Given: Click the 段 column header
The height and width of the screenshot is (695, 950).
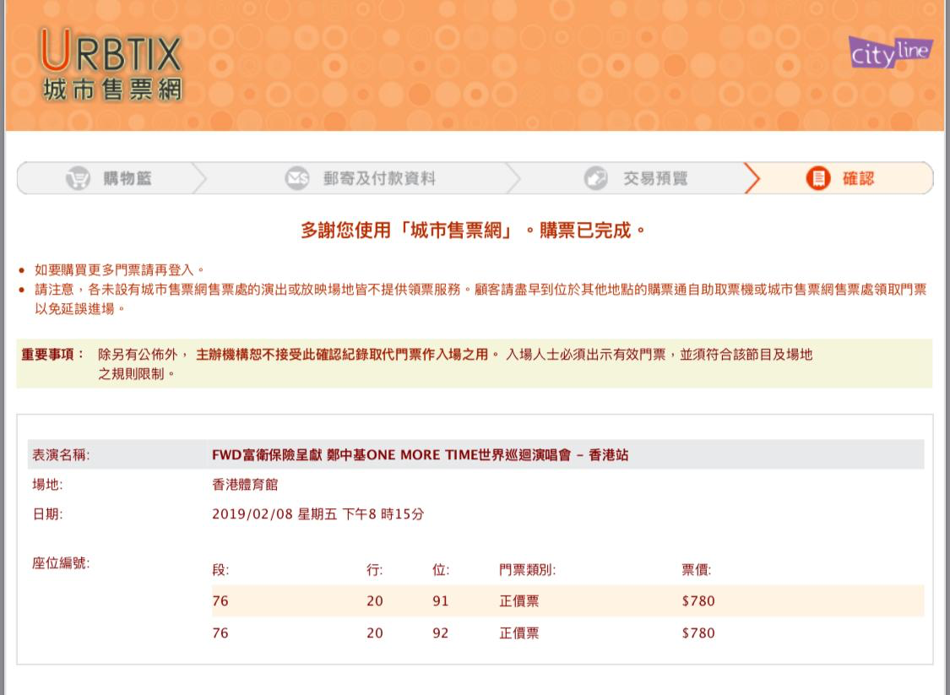Looking at the screenshot, I should point(220,570).
